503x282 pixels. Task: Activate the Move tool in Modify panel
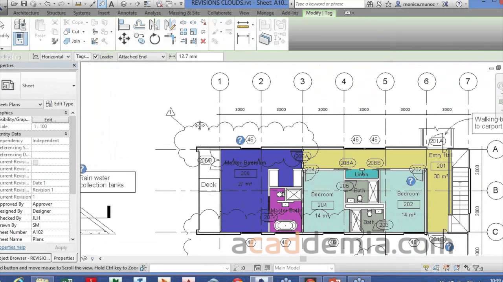tap(124, 39)
